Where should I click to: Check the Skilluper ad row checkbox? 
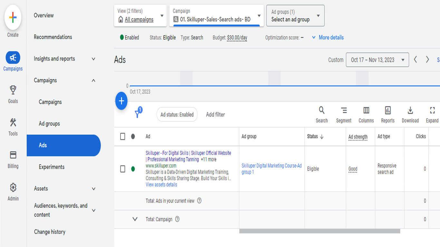pos(123,169)
